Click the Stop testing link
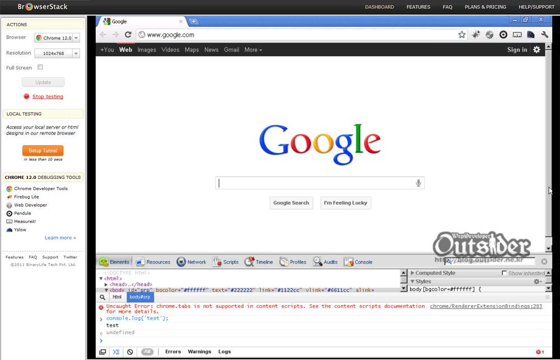This screenshot has width=560, height=360. (x=48, y=97)
